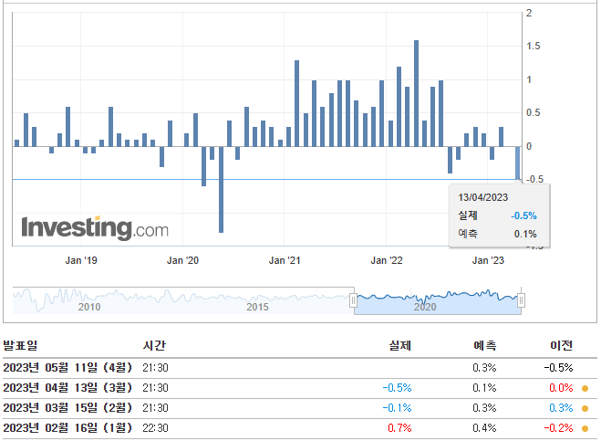Grab the left range handle in chart navigator
Screen dimensions: 601x441
(353, 300)
